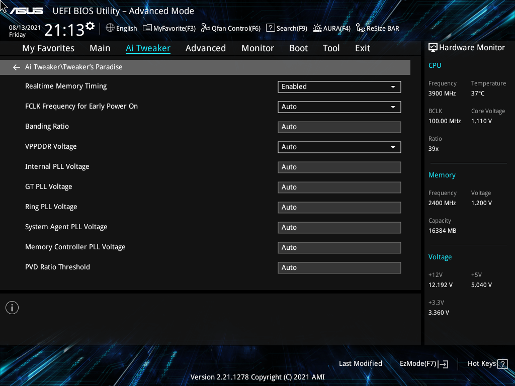The width and height of the screenshot is (515, 386).
Task: Switch to Boot tab
Action: click(298, 48)
